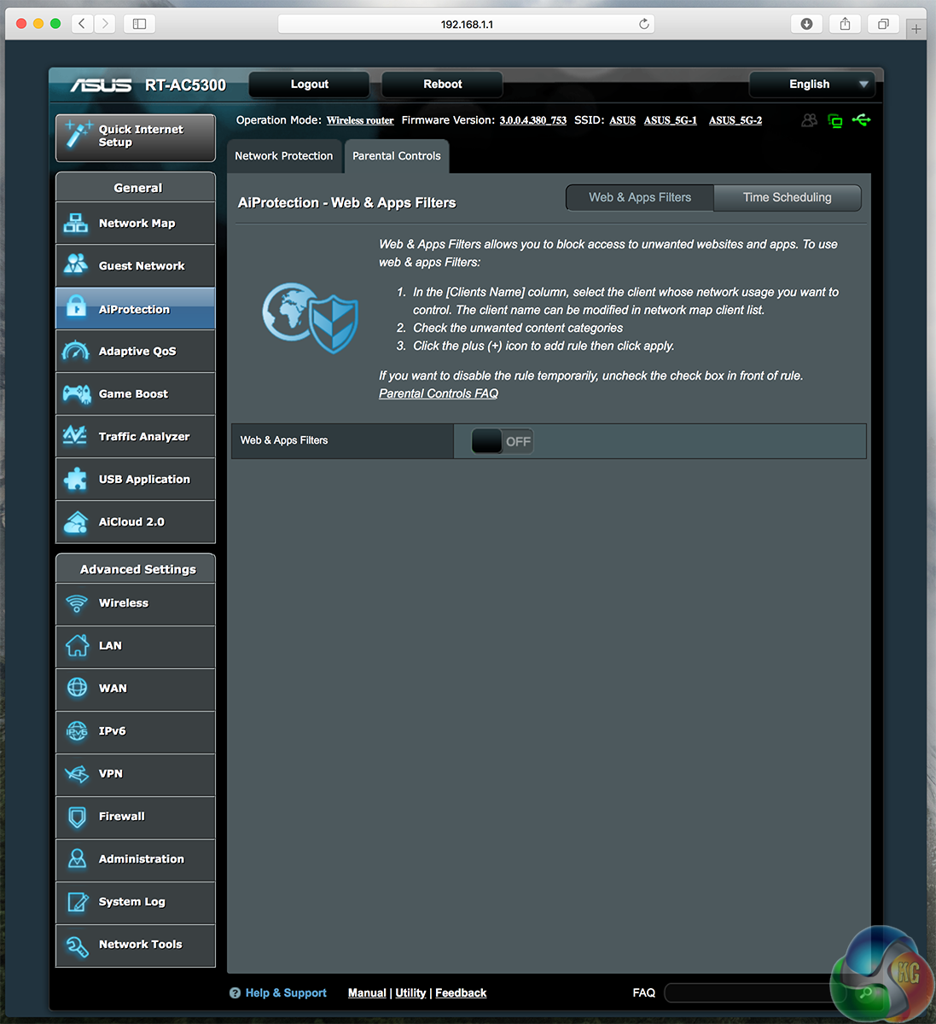Open the Manual link
The image size is (936, 1024).
(x=367, y=992)
